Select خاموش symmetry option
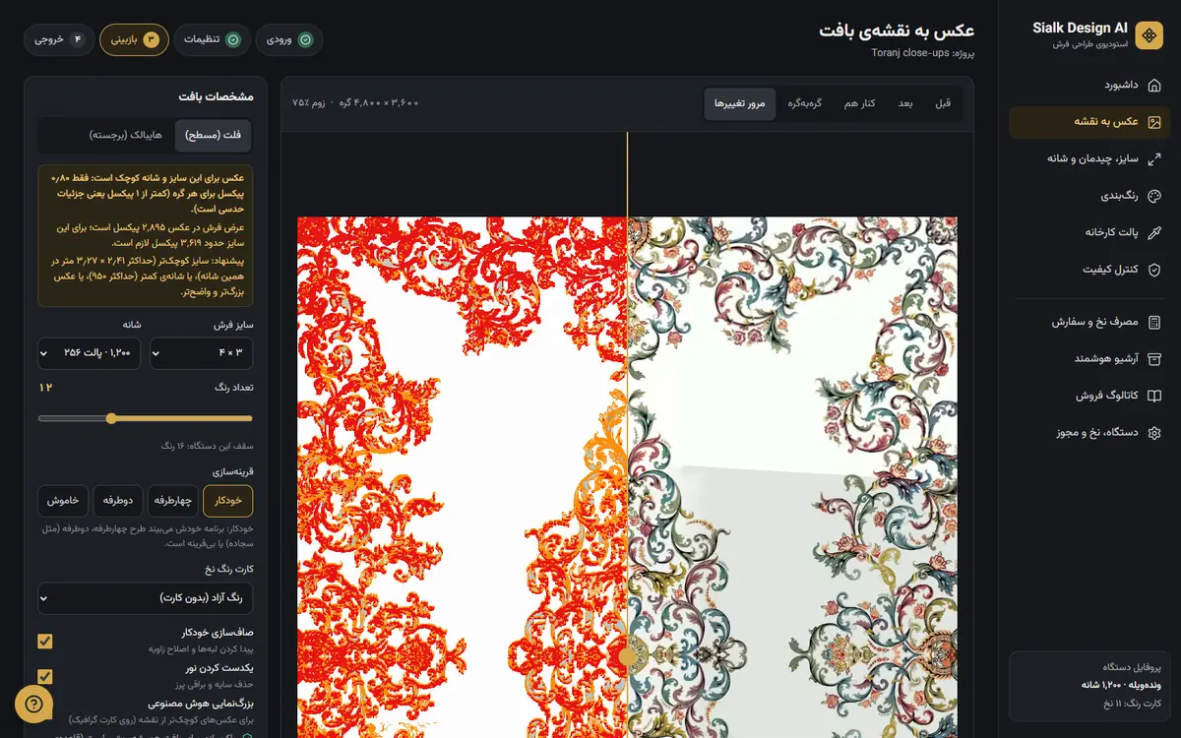 (x=63, y=501)
